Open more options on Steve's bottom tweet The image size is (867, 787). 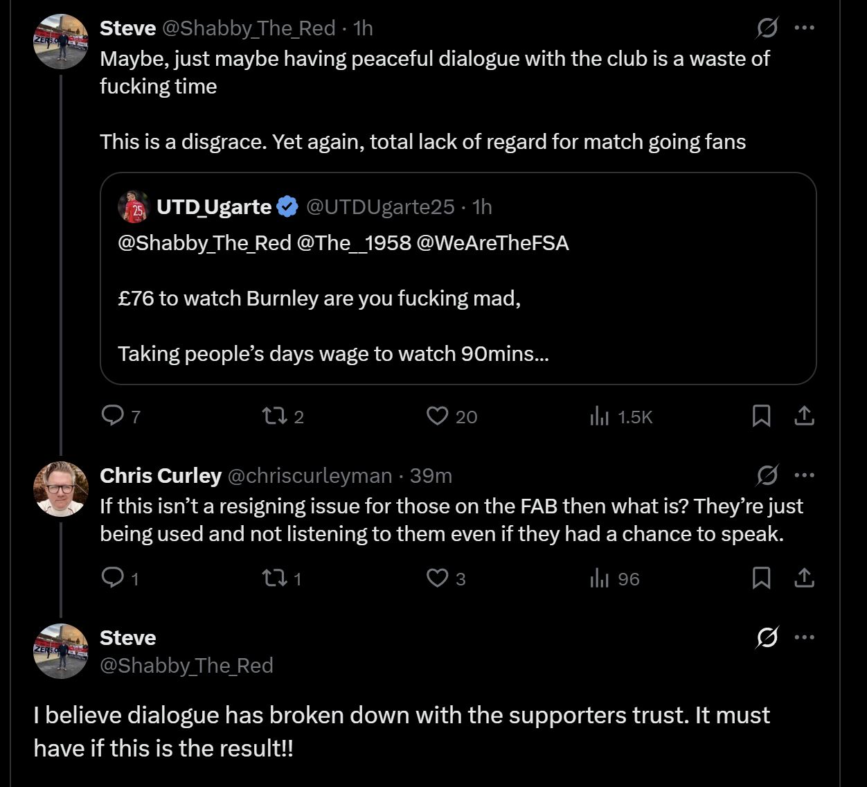pos(804,637)
